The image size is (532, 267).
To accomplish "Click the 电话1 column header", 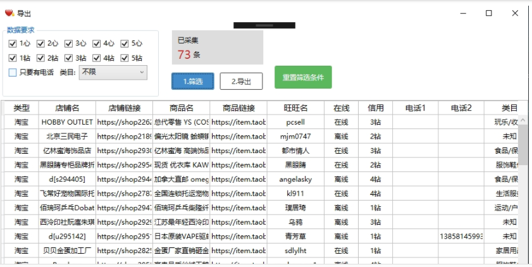I will 415,108.
